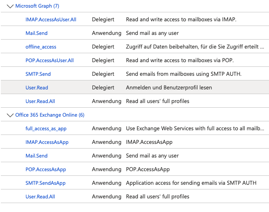Click the IMAP.AccessAsApp description text

point(149,142)
